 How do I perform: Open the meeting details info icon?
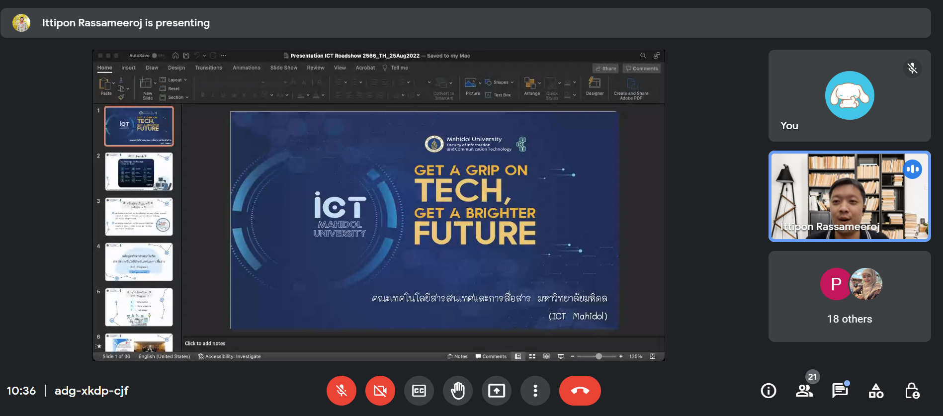tap(768, 391)
